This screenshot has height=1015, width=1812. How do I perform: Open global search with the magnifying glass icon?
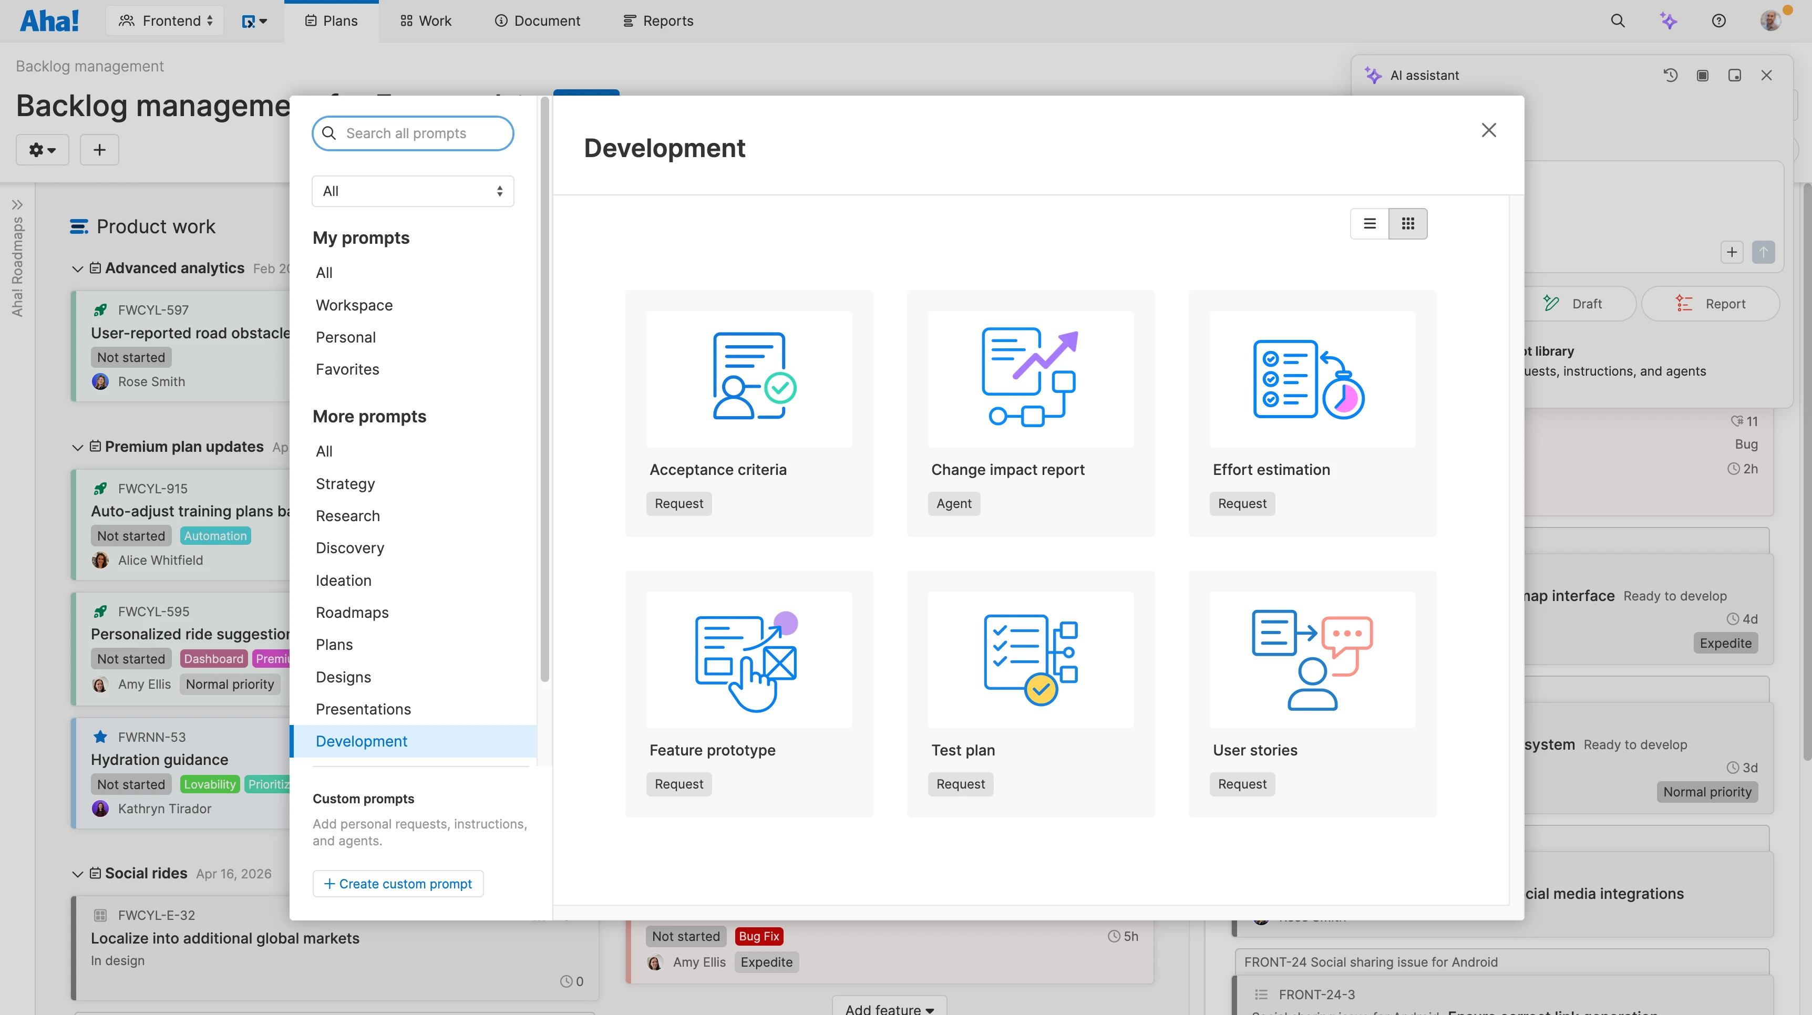pyautogui.click(x=1617, y=20)
